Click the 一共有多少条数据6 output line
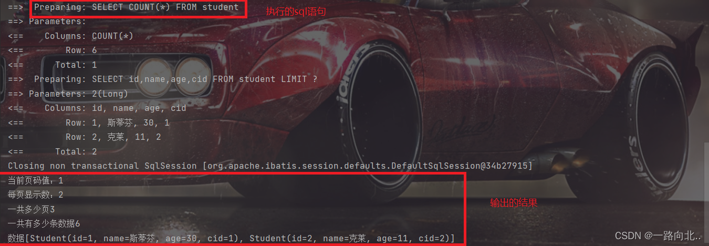The image size is (709, 246). coord(44,223)
